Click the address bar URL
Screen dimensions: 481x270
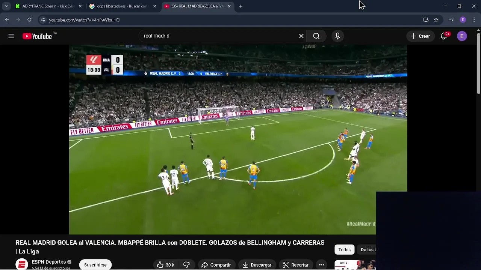point(85,20)
